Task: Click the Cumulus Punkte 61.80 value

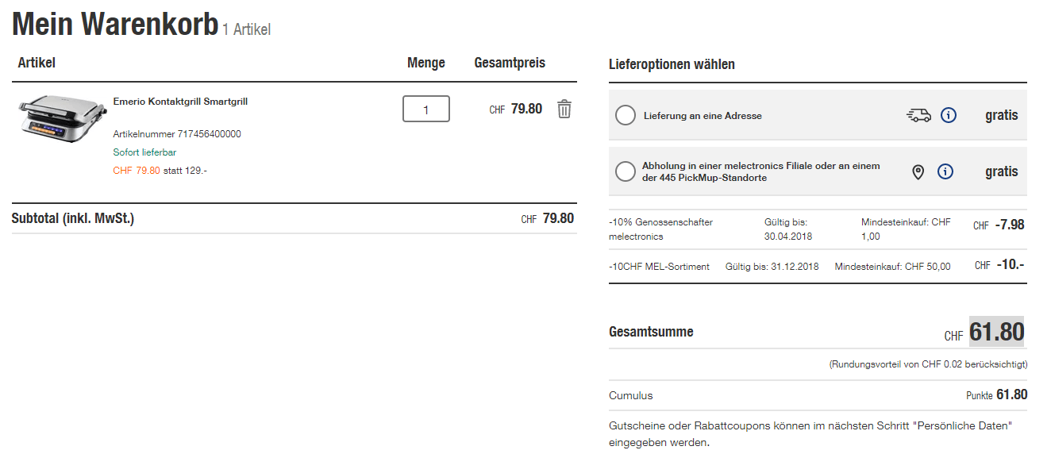Action: [1011, 394]
